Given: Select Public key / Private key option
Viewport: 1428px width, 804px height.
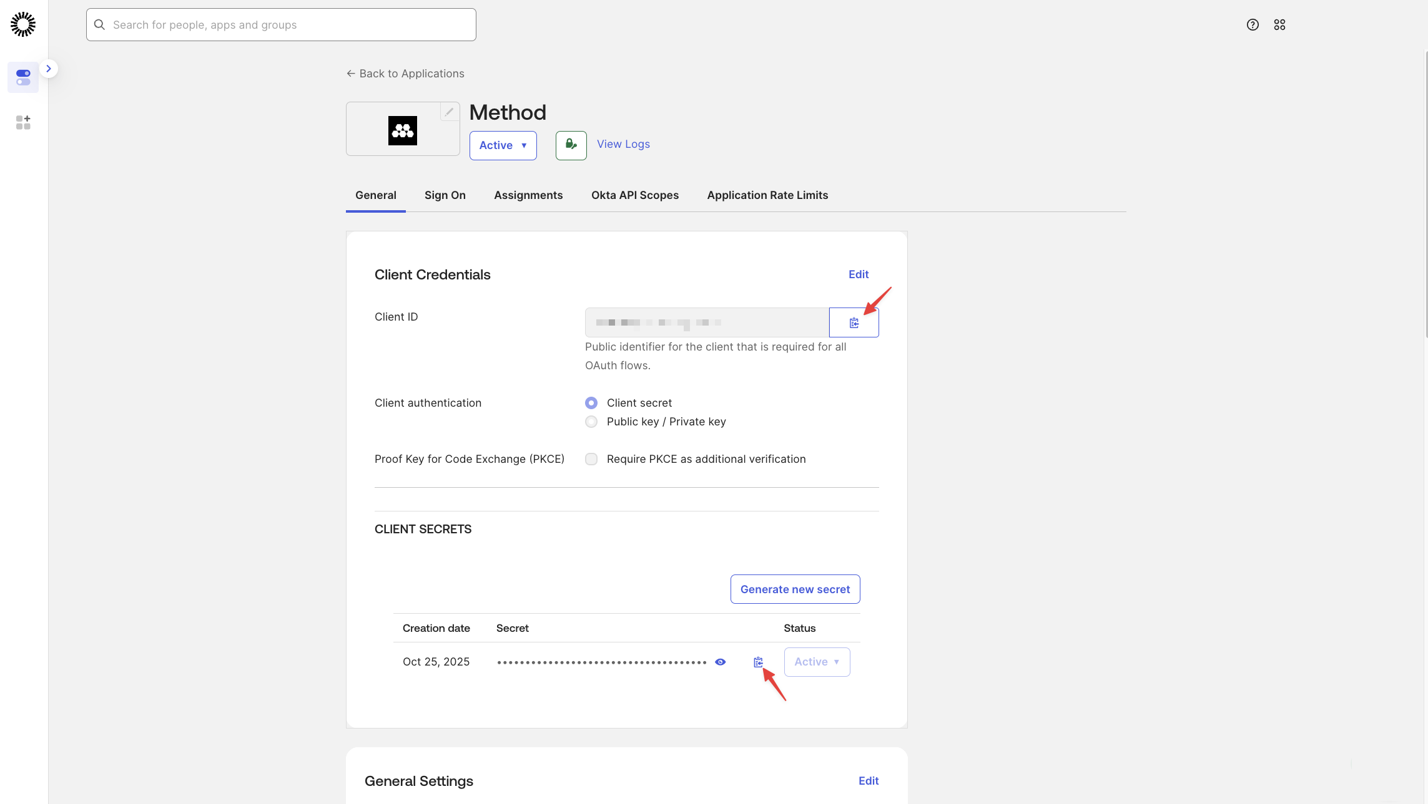Looking at the screenshot, I should 591,422.
